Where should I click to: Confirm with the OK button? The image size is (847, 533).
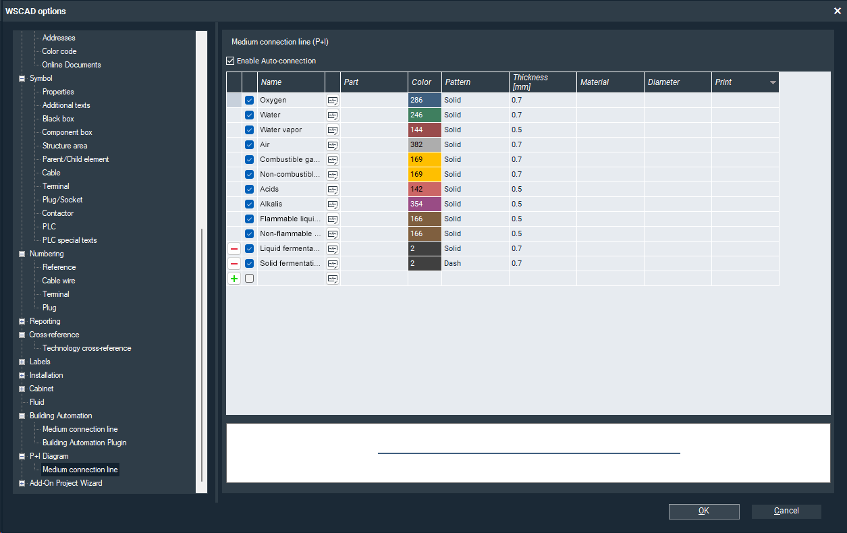704,511
